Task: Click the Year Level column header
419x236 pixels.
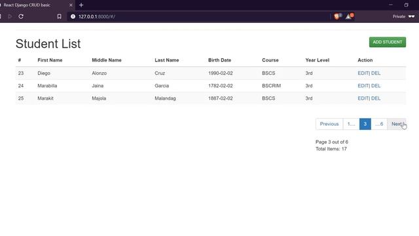Action: click(317, 60)
